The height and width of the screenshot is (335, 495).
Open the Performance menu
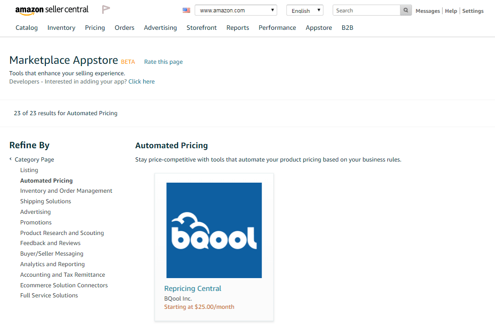coord(277,28)
